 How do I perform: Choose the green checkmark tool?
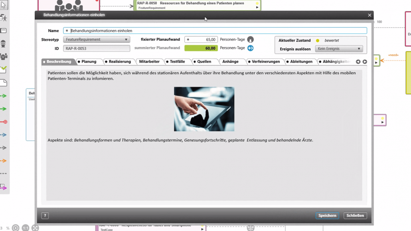coord(4,69)
